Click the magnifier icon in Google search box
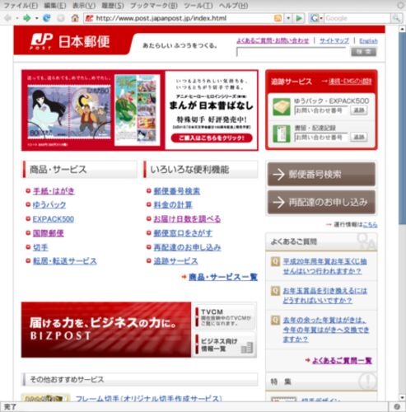Viewport: 406px width, 412px height. [395, 18]
